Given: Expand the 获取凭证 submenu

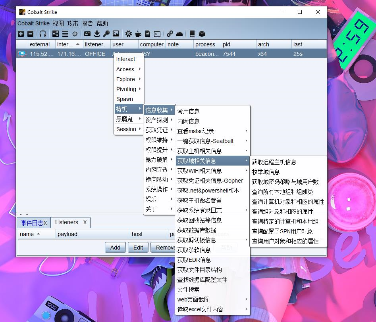Looking at the screenshot, I should coord(159,130).
